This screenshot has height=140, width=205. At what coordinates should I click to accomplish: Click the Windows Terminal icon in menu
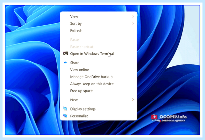[x=65, y=53]
